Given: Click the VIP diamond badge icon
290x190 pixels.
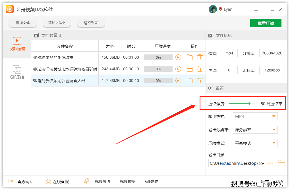Looking at the screenshot, I should [x=220, y=9].
